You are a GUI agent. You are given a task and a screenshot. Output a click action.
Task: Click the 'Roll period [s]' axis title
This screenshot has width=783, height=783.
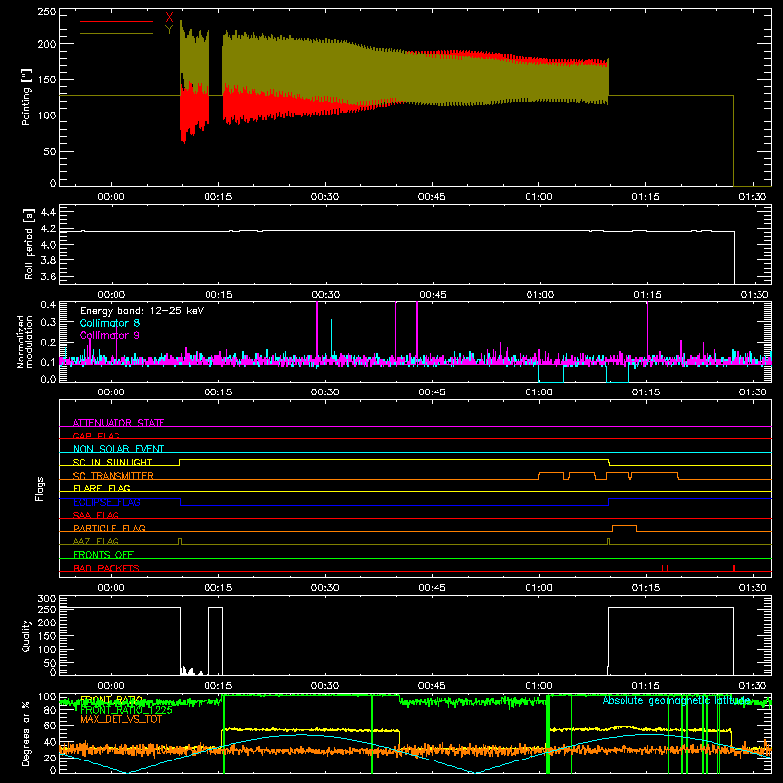tap(29, 244)
